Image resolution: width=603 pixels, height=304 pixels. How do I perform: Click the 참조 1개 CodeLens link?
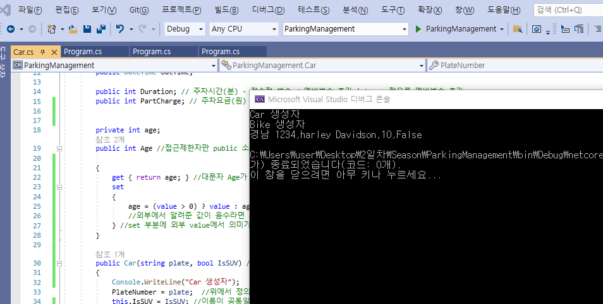[x=110, y=254]
